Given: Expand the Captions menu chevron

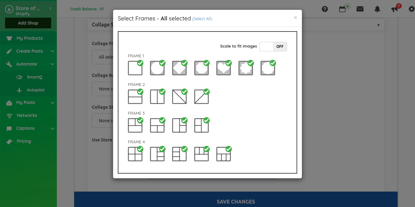Looking at the screenshot, I should 52,129.
